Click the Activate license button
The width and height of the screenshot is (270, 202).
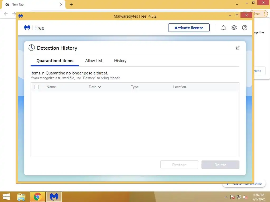[189, 28]
